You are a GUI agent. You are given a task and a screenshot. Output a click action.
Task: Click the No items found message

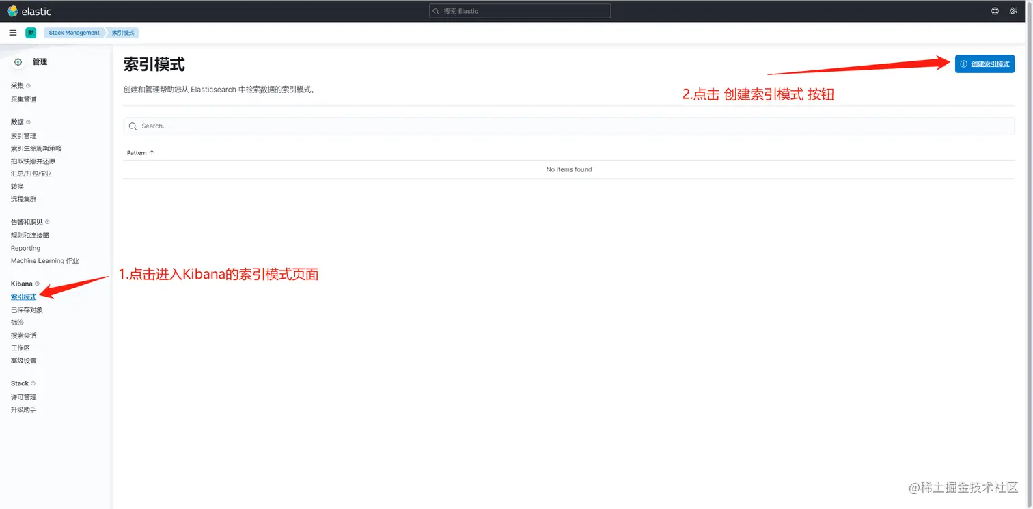click(x=569, y=169)
